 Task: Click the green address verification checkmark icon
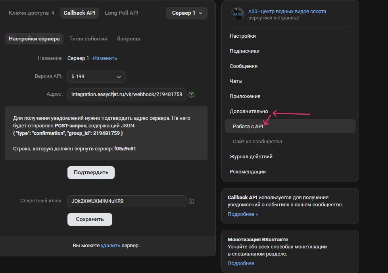pyautogui.click(x=192, y=94)
